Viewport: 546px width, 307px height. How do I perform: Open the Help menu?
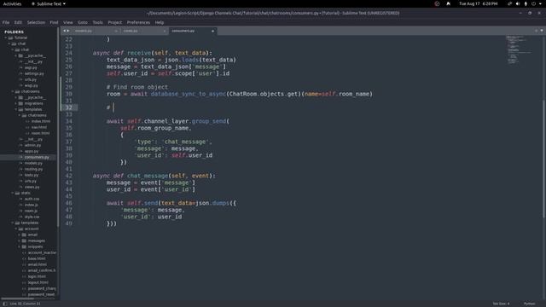pos(160,22)
